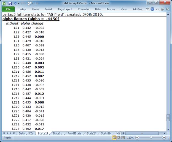The image size is (172, 142).
Task: Open the Lertap ribbon tab
Action: pyautogui.click(x=22, y=9)
